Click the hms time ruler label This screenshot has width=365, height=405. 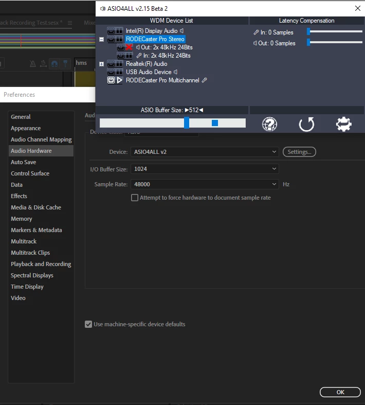[x=81, y=63]
